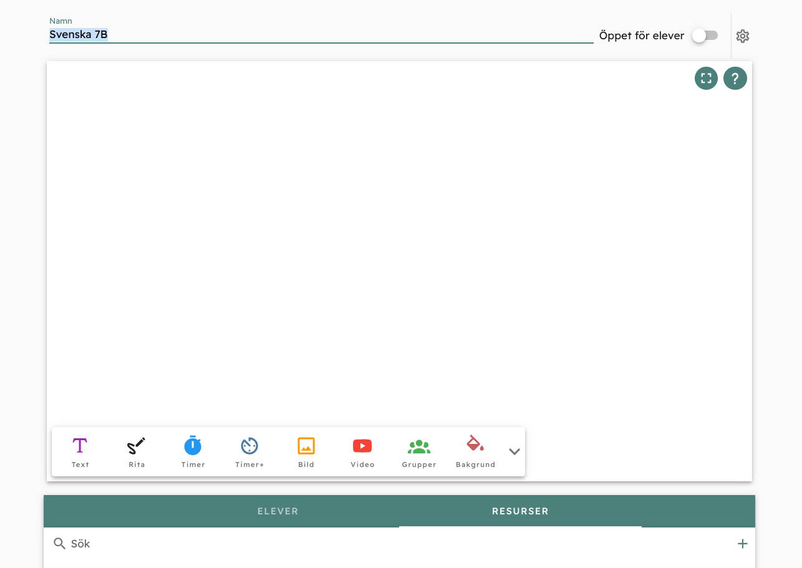Viewport: 802px width, 568px height.
Task: Expand more toolbar tools chevron
Action: (515, 452)
